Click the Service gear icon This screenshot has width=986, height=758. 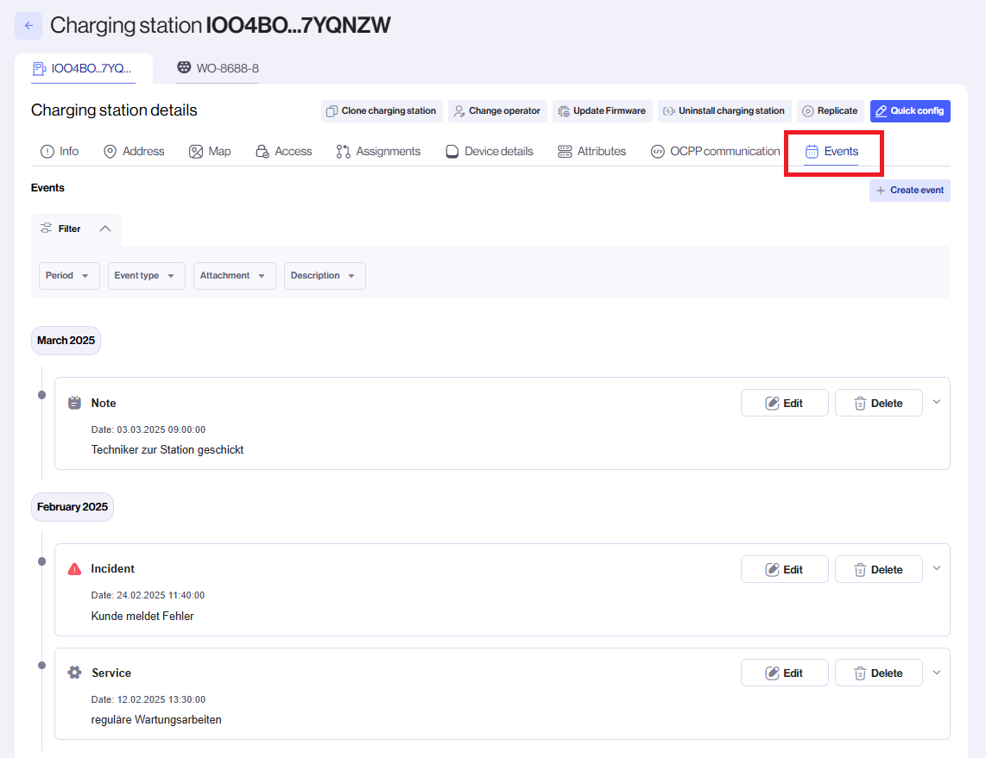point(74,673)
